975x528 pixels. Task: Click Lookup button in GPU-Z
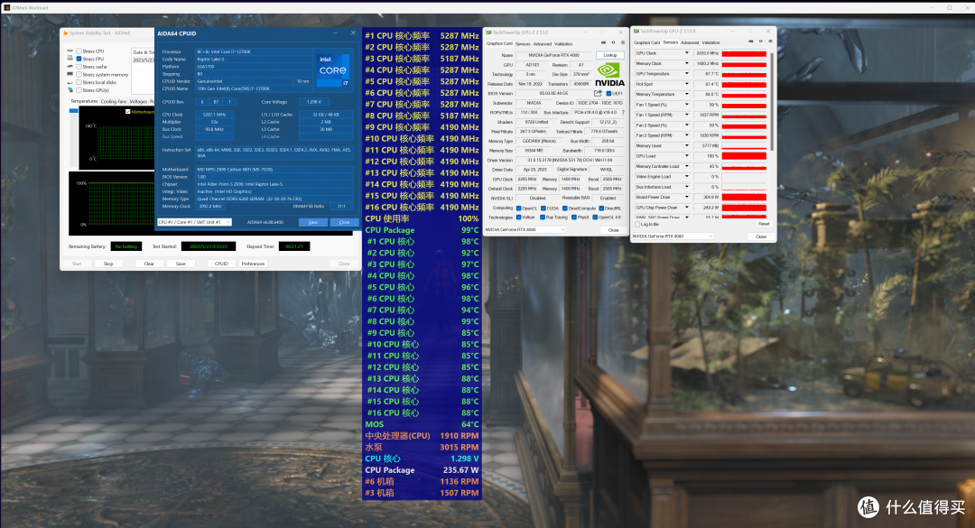(x=610, y=55)
